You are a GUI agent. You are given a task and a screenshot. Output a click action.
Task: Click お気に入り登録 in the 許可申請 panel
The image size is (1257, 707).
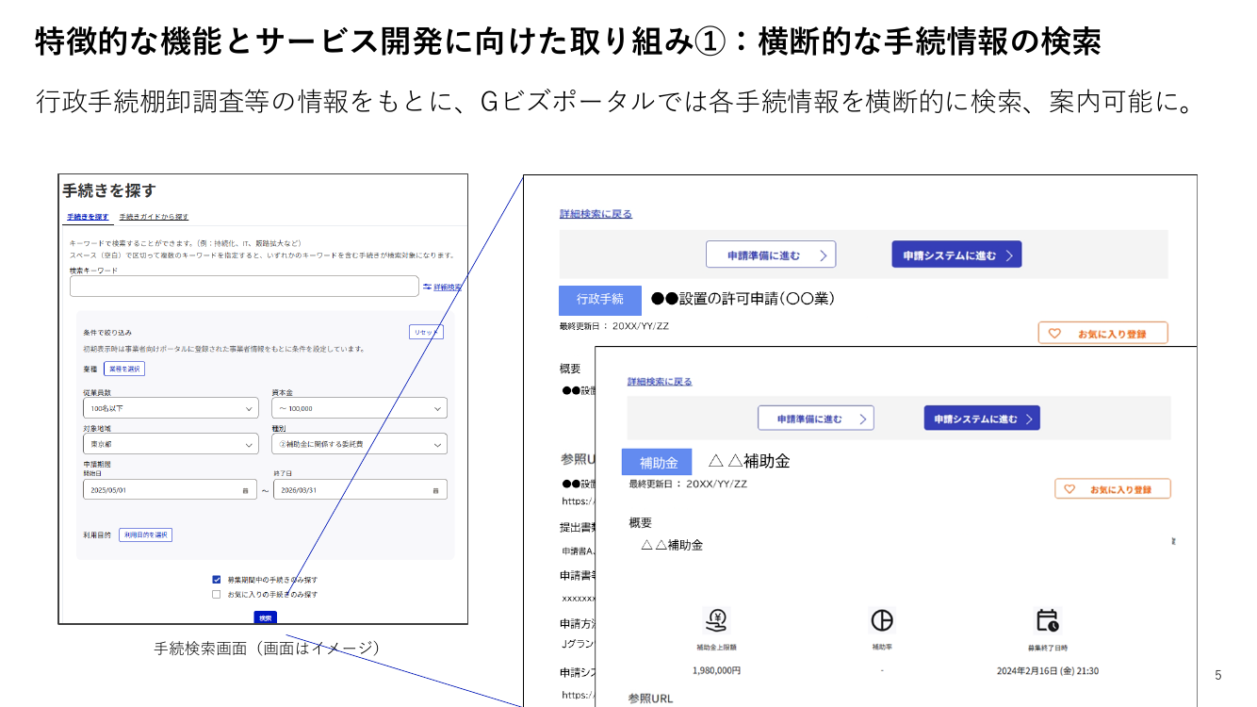click(1103, 333)
